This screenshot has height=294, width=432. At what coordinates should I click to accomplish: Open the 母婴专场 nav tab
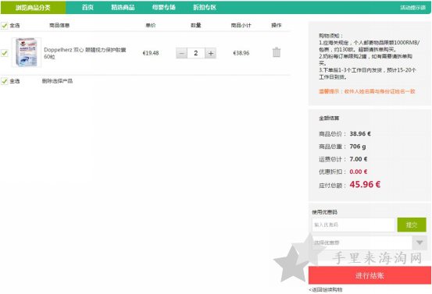click(164, 8)
